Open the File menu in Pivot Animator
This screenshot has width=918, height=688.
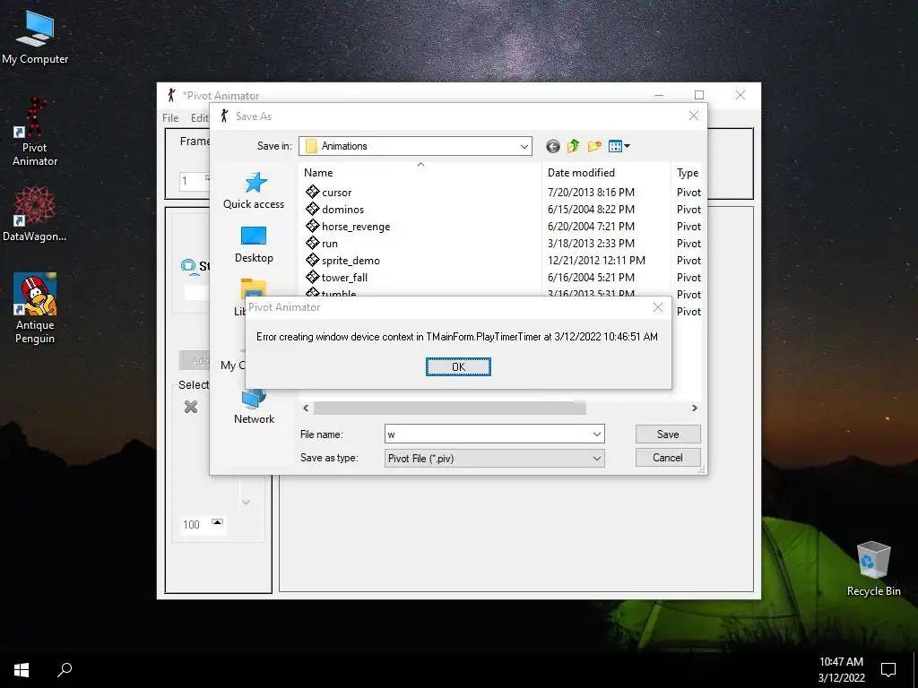click(x=170, y=117)
